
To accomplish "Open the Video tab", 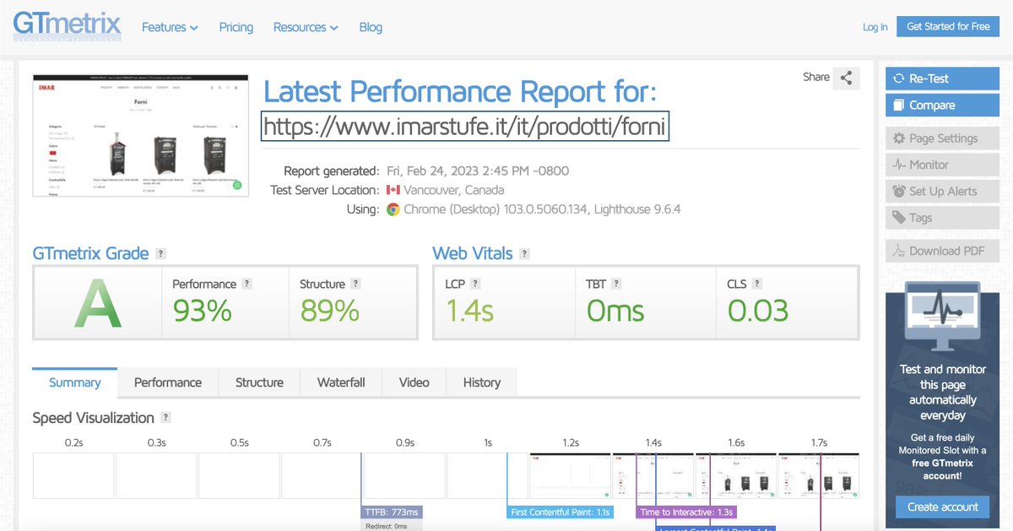I will 414,382.
